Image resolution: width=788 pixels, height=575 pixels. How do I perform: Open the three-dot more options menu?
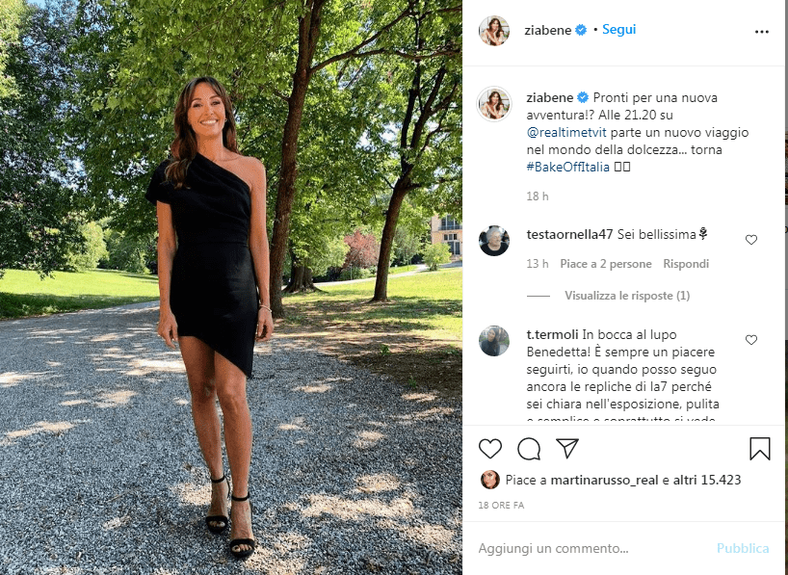coord(762,31)
